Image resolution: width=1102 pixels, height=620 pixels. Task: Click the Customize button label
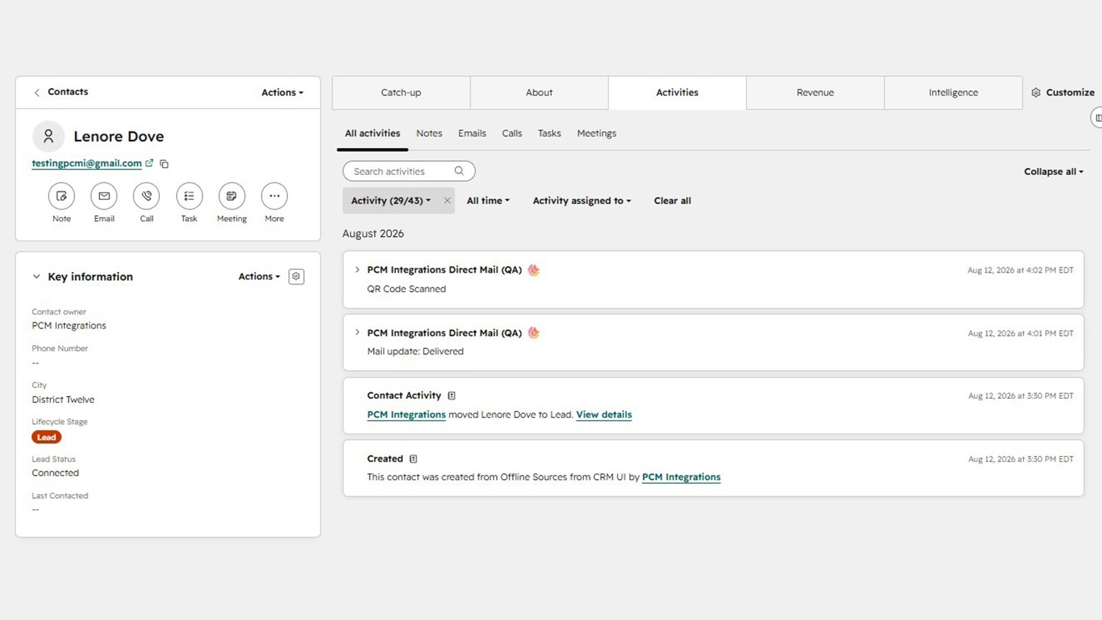click(x=1070, y=92)
